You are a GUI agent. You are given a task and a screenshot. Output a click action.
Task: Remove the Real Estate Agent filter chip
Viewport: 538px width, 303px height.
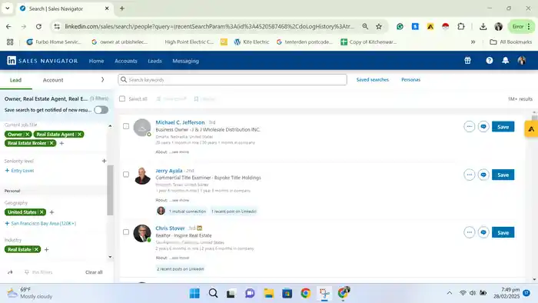point(80,134)
